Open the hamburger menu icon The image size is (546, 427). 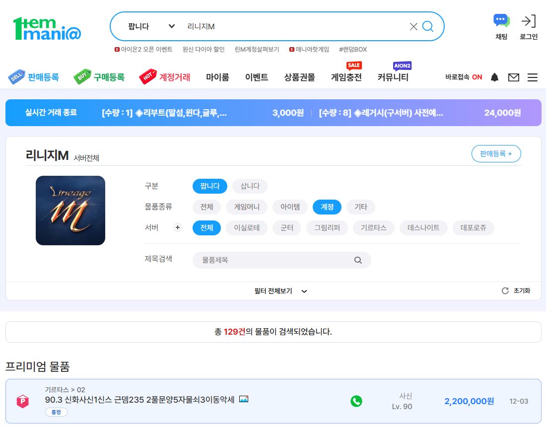(533, 77)
